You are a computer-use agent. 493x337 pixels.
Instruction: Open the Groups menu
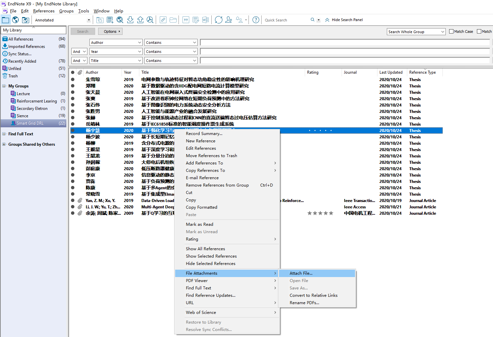click(x=66, y=11)
